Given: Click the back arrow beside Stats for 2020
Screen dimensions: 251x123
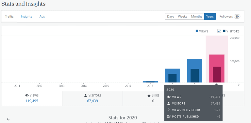Looking at the screenshot, I should [x=8, y=119].
